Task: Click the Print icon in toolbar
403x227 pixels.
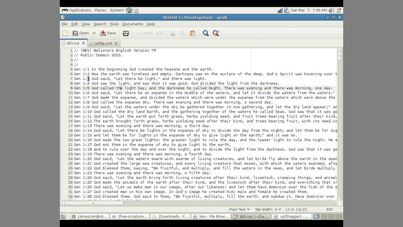Action: pyautogui.click(x=126, y=33)
